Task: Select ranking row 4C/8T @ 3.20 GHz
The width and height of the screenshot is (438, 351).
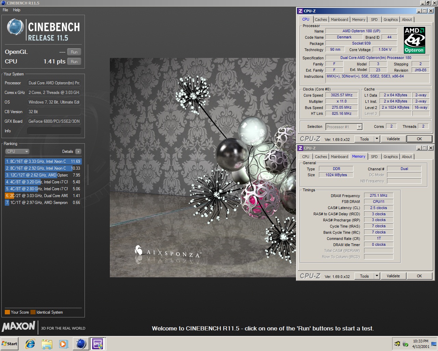Action: point(43,182)
